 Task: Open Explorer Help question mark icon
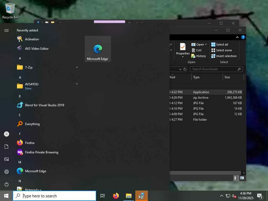point(243,37)
